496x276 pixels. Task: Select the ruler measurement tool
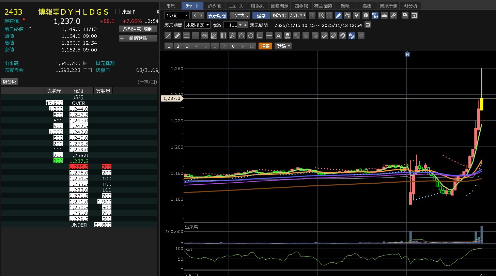[177, 36]
